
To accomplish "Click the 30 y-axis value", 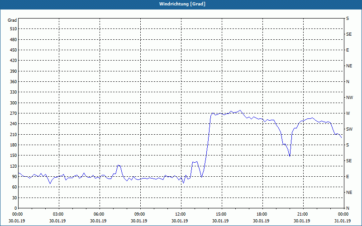I will point(14,198).
